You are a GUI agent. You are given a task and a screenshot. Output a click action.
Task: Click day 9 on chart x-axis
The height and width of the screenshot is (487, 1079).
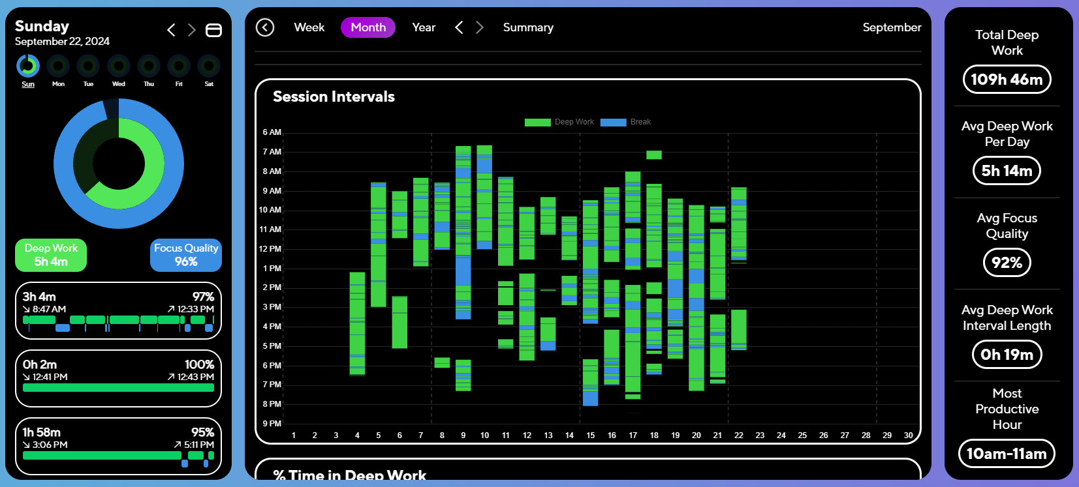[x=463, y=435]
